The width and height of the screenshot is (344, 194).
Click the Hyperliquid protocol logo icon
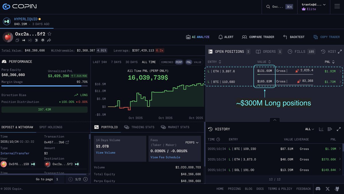(7, 21)
